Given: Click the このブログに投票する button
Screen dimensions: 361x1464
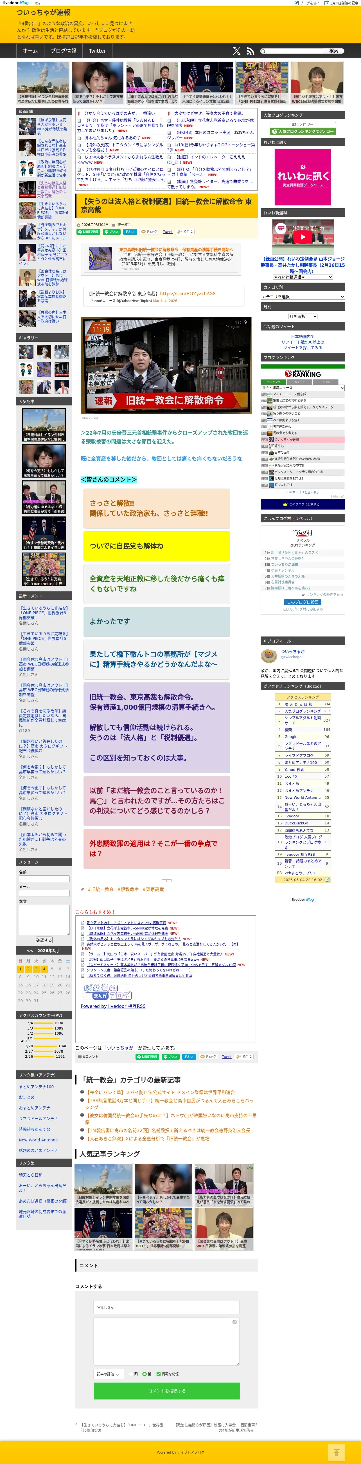Looking at the screenshot, I should click(303, 504).
